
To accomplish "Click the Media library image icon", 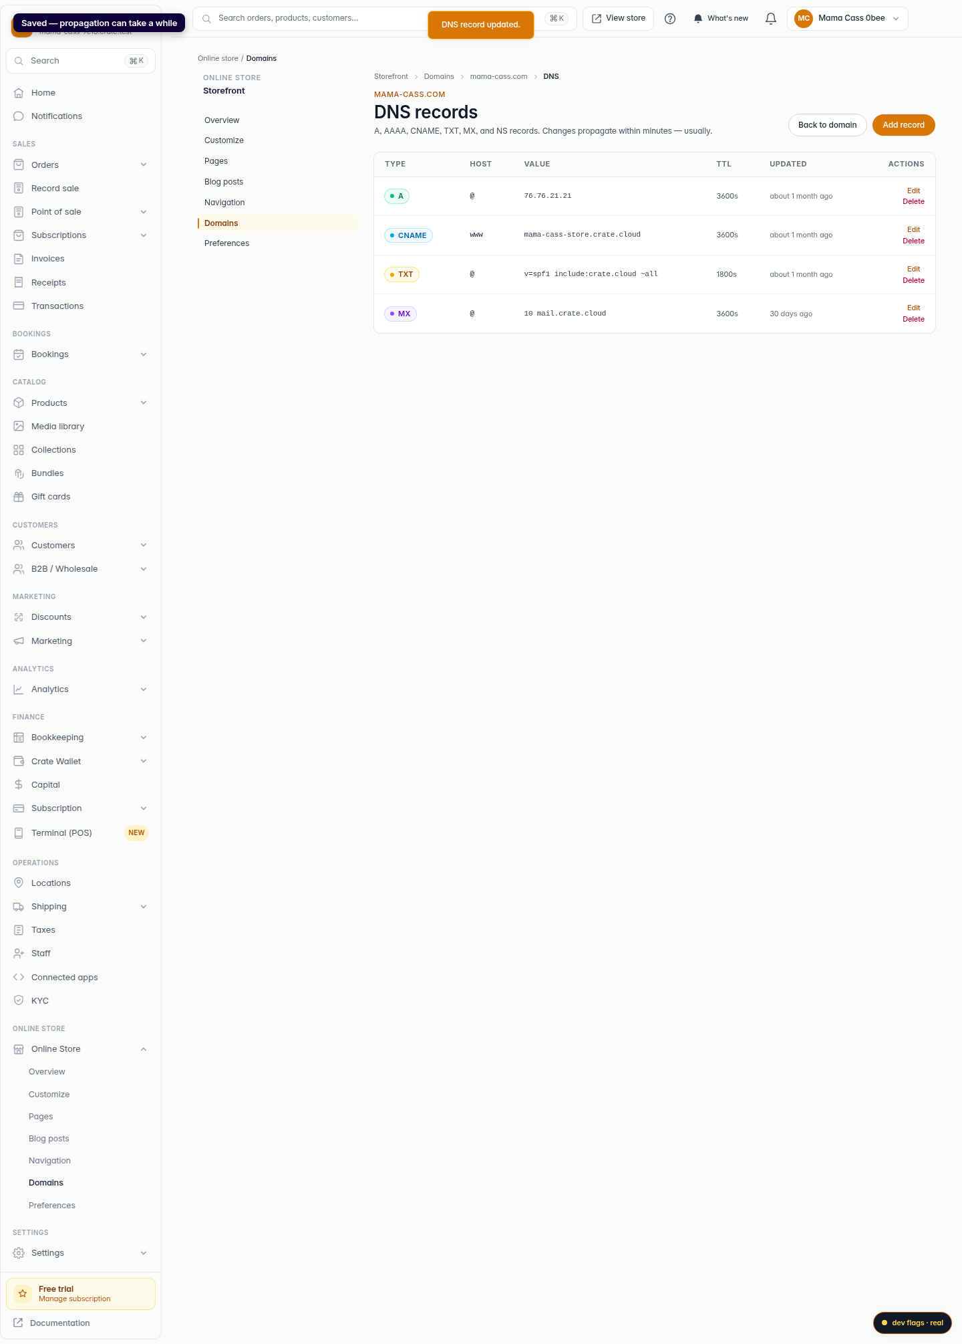I will 19,427.
